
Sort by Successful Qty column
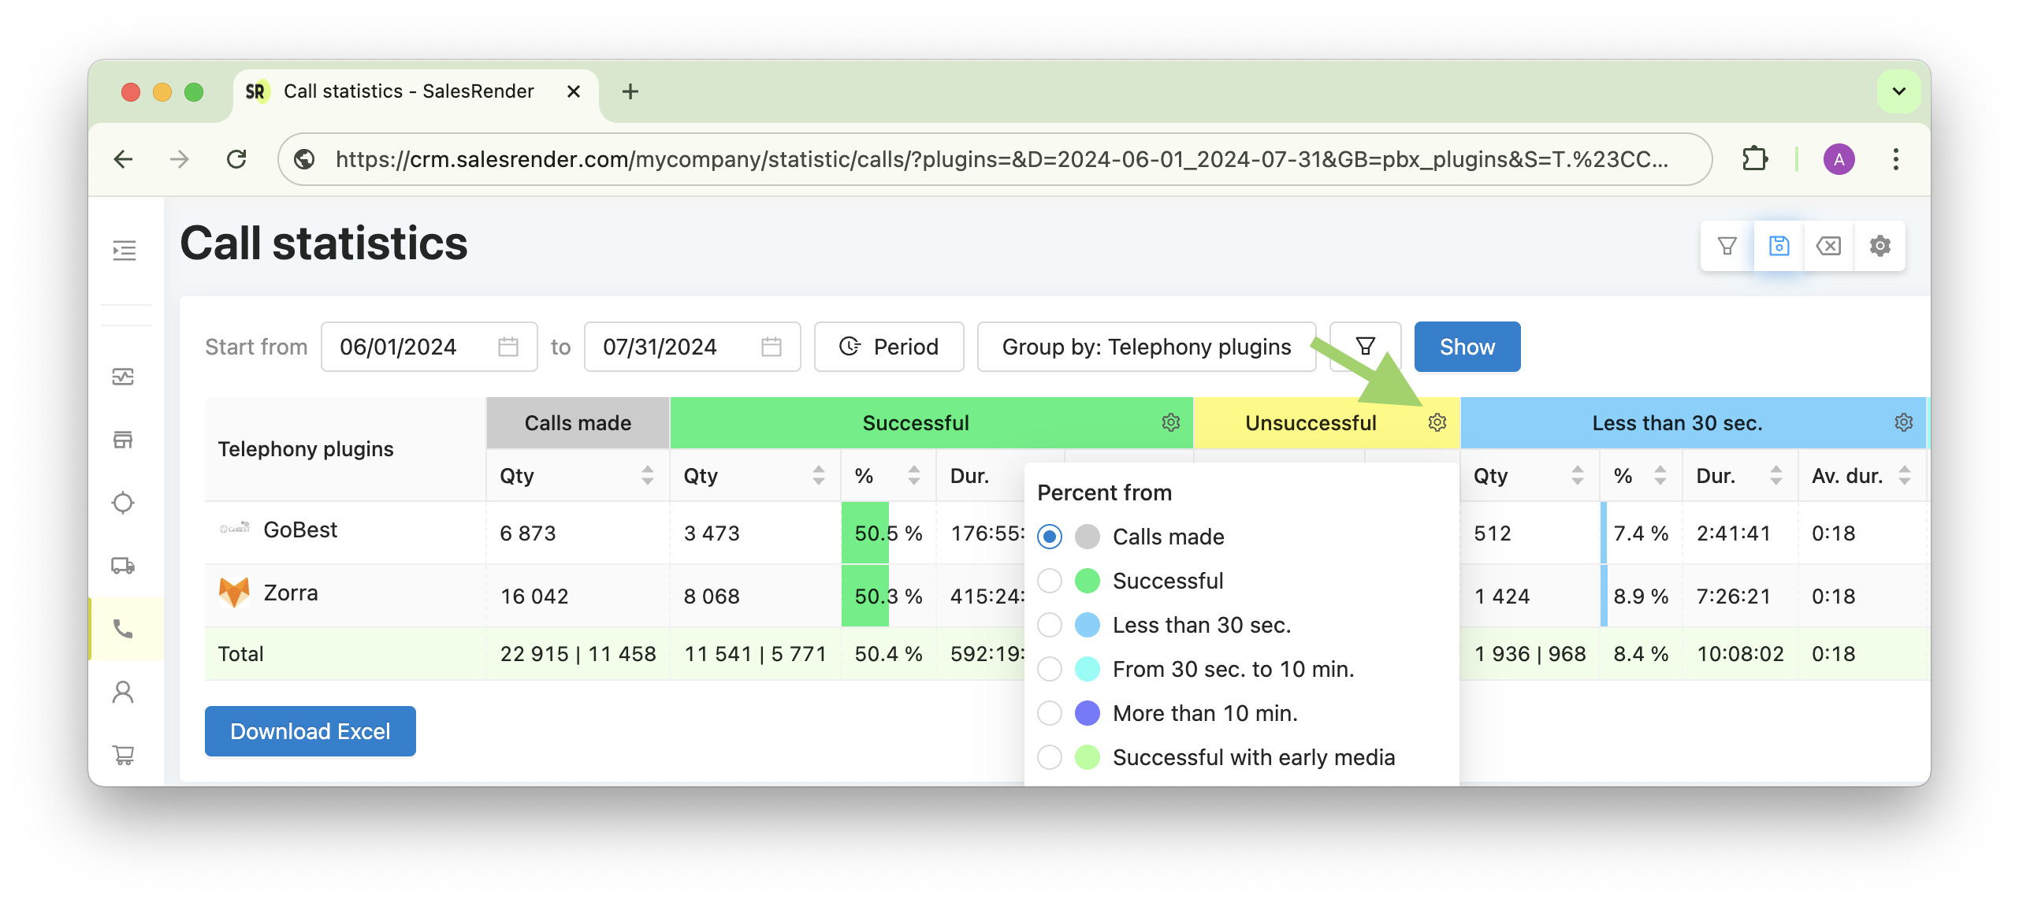click(819, 475)
